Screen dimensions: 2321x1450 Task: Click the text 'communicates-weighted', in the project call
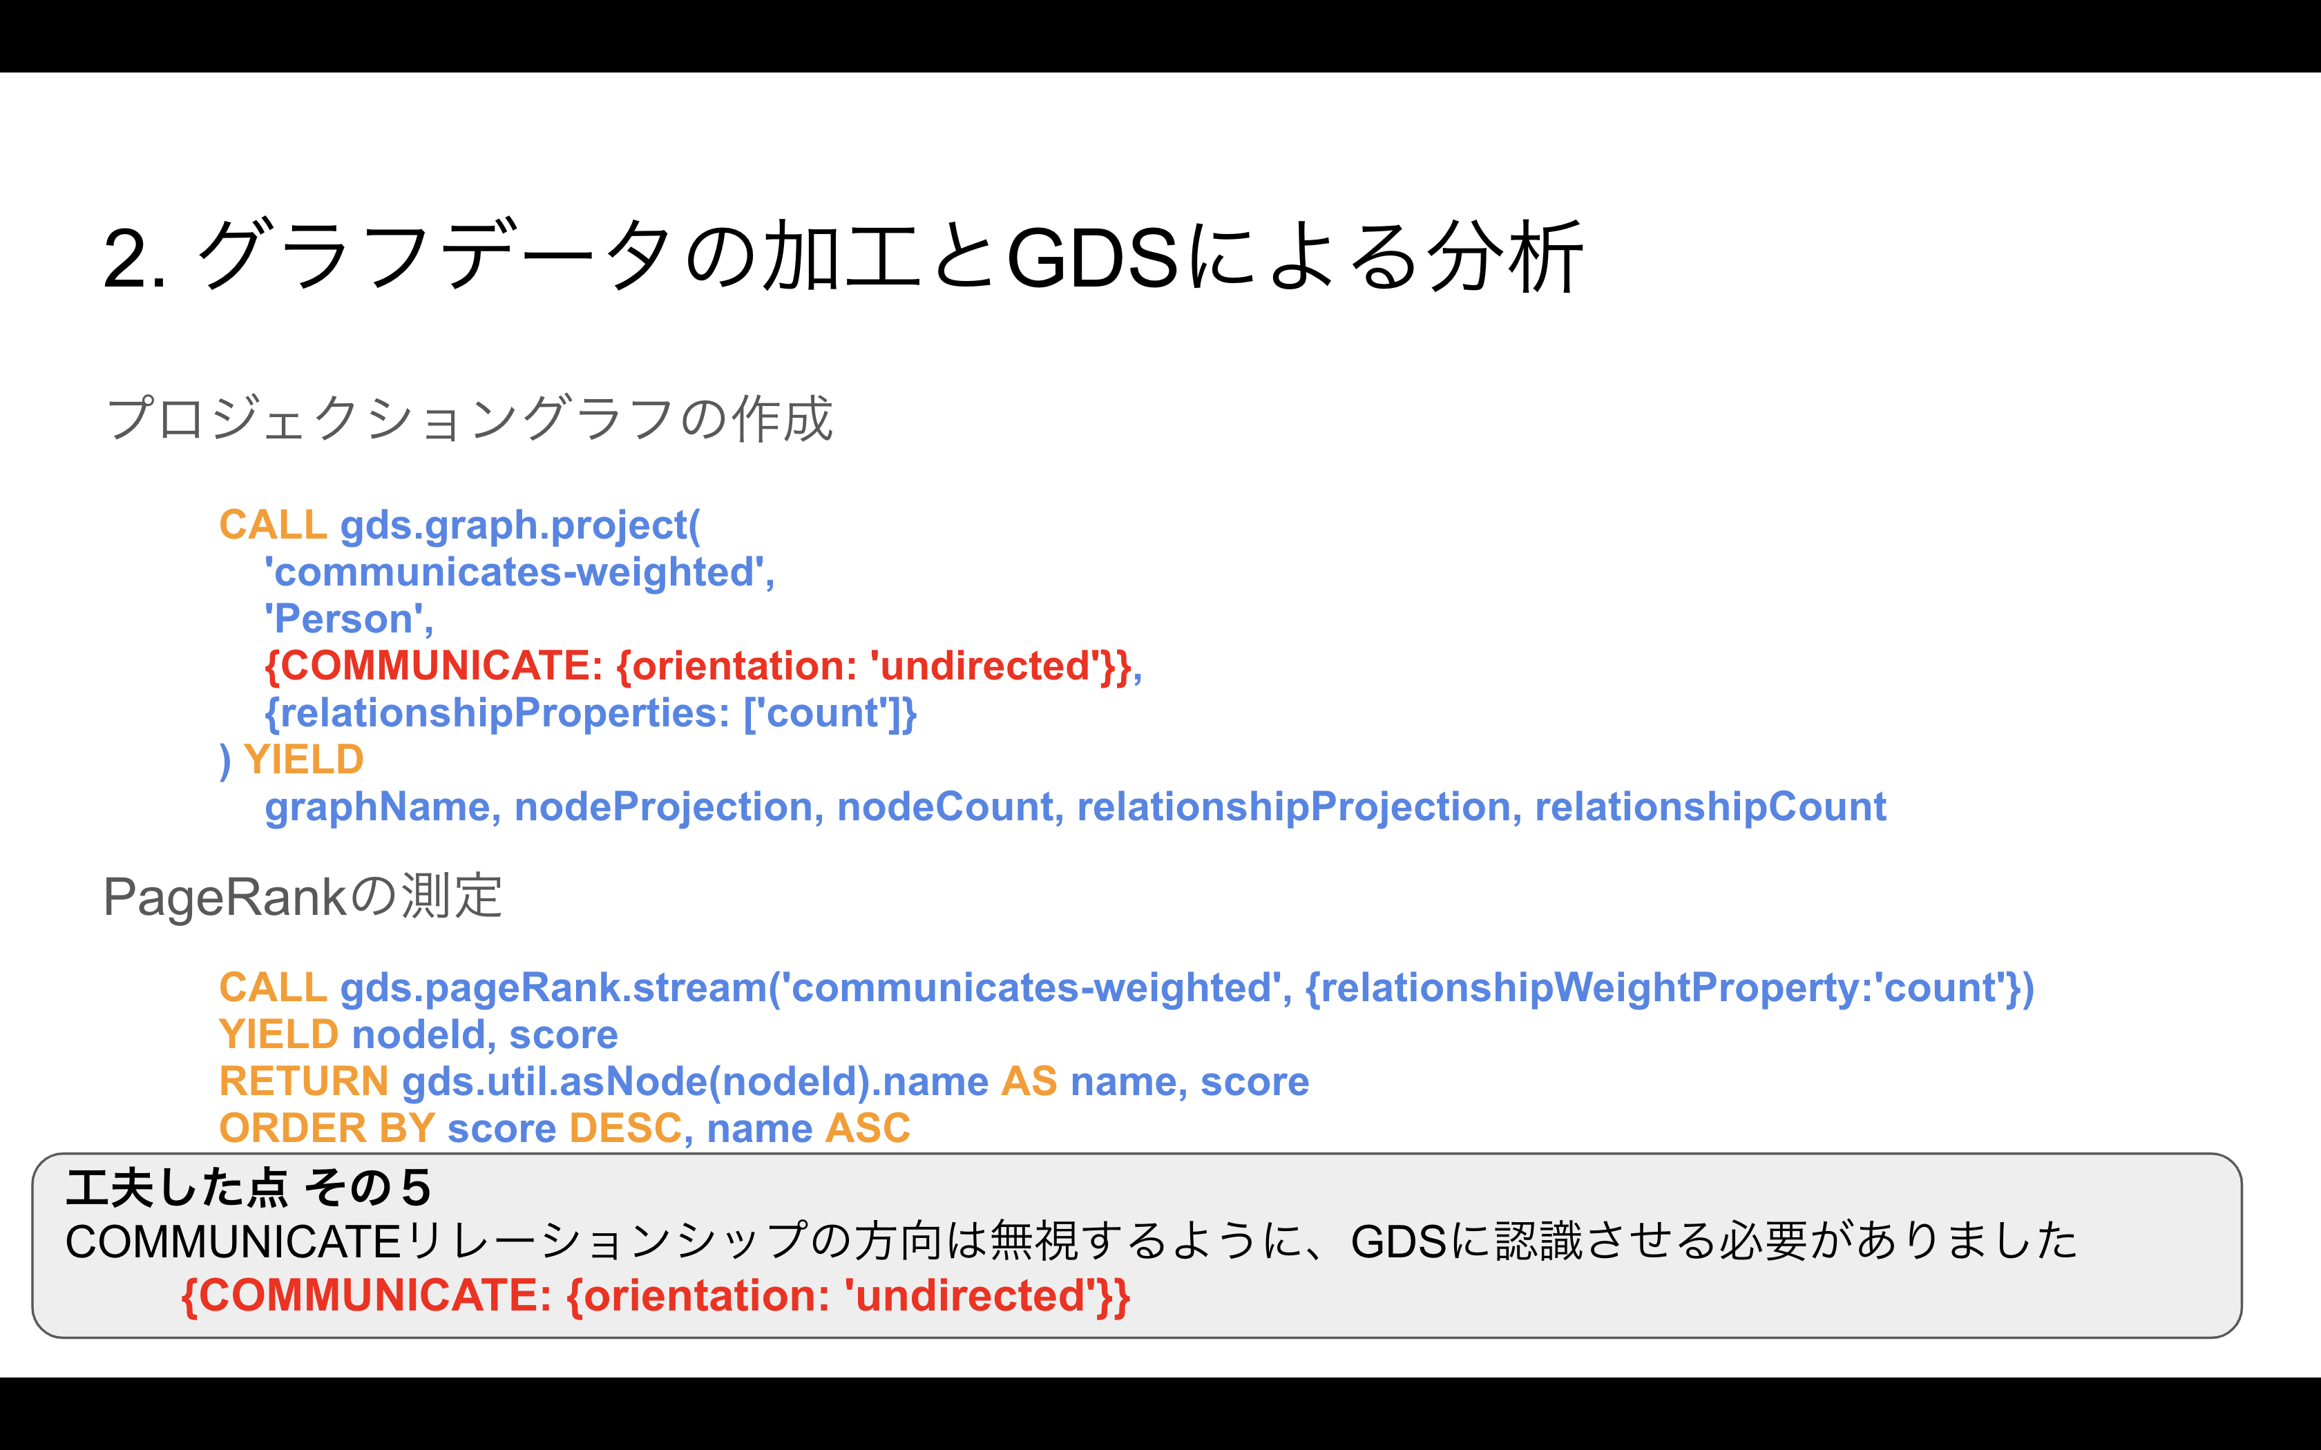point(520,572)
